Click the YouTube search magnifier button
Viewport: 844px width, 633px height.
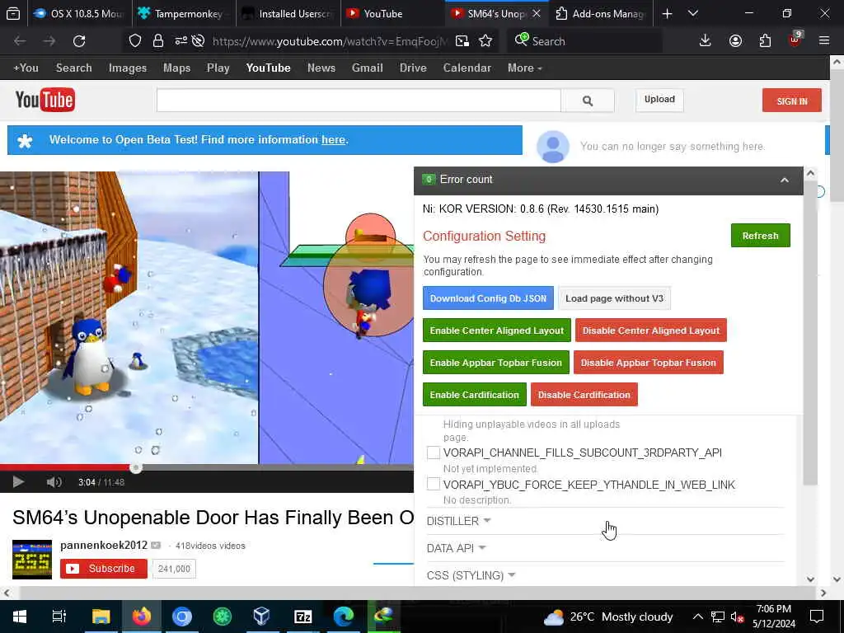pos(587,101)
